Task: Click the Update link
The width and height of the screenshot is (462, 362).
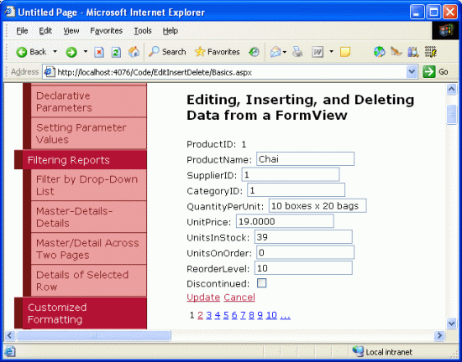Action: (203, 297)
